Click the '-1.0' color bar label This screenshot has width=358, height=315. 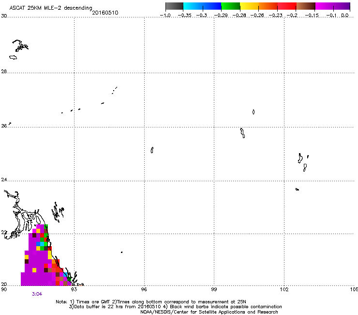coord(165,16)
